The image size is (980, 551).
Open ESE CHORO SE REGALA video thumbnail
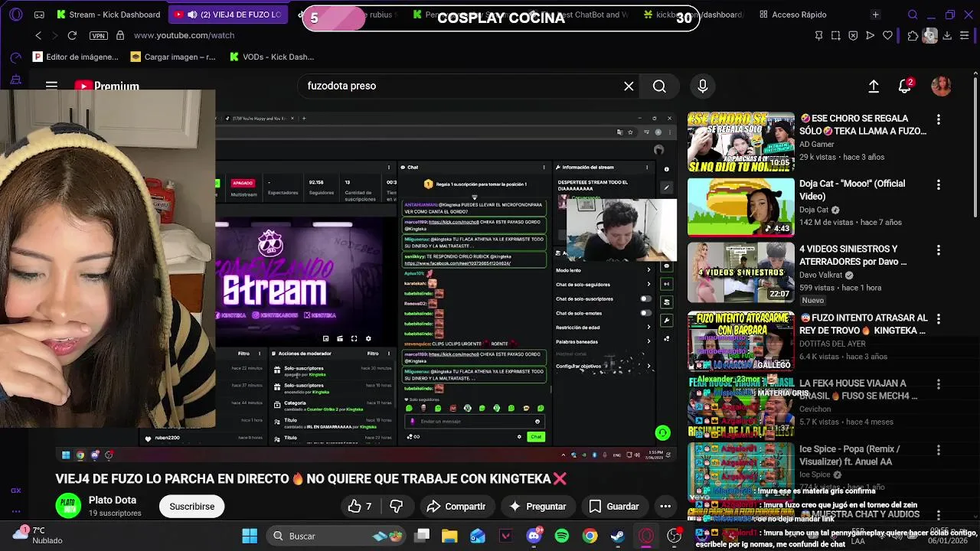740,142
